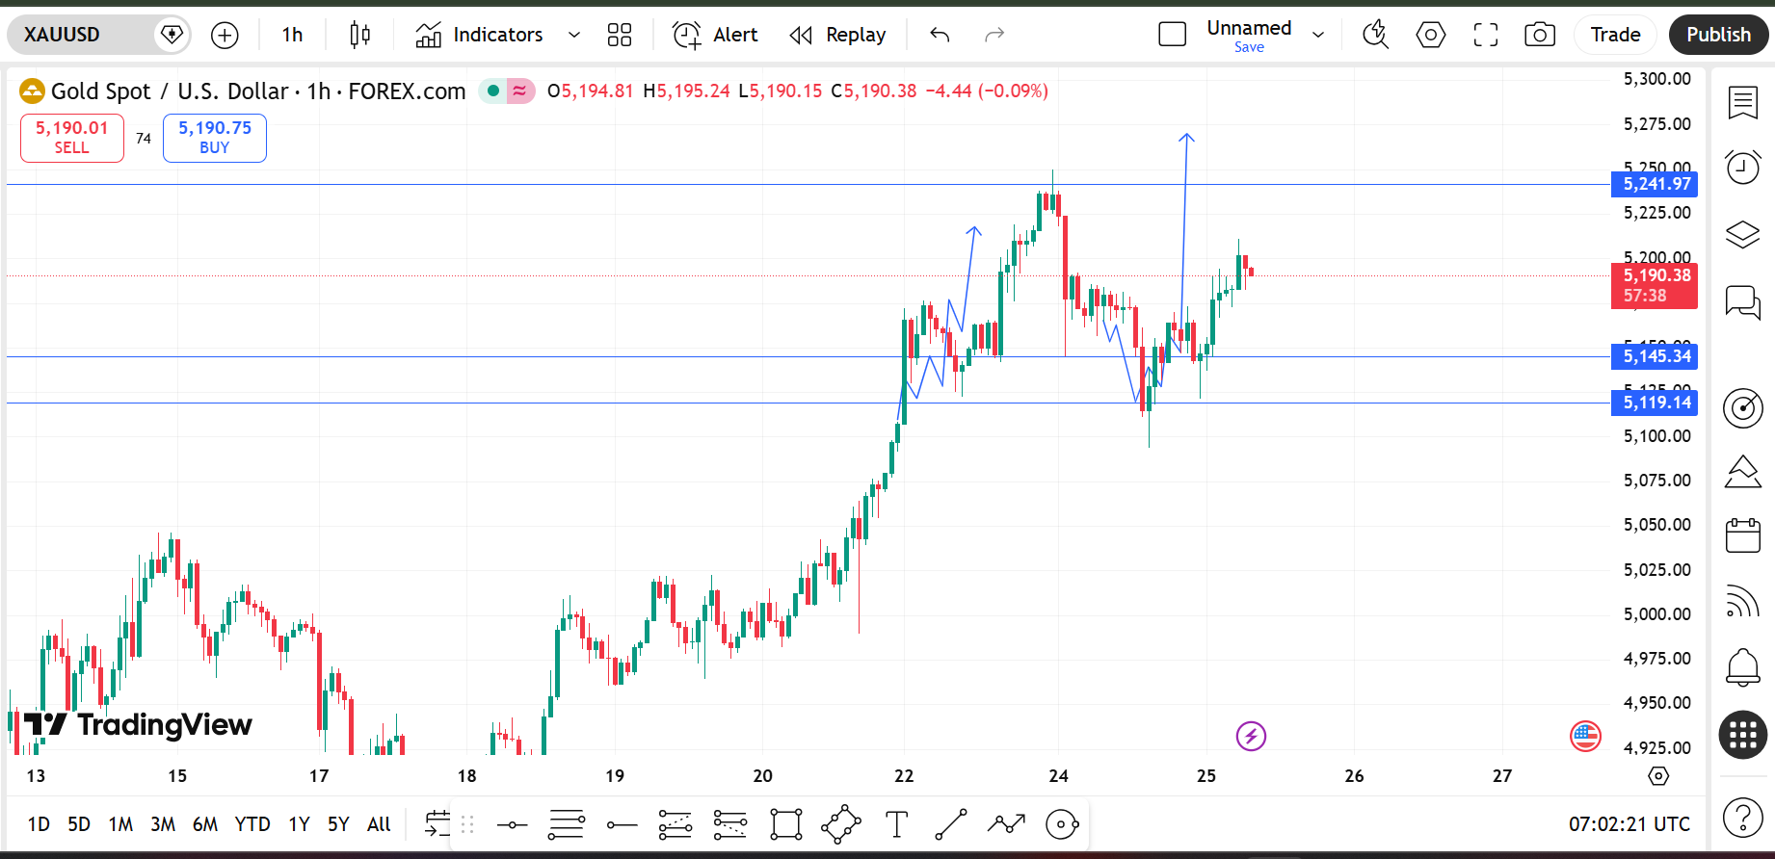The image size is (1775, 859).
Task: Open the 1h interval selector
Action: [292, 36]
